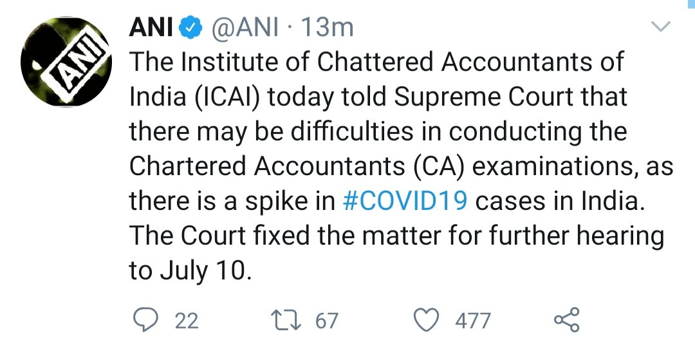
Task: Expand the tweet options chevron
Action: coord(661,26)
